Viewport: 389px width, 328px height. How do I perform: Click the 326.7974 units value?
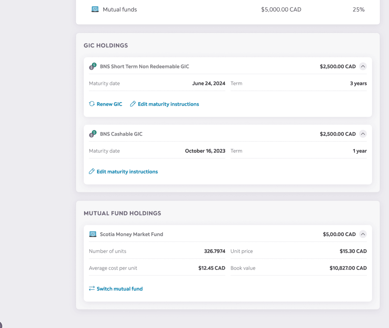click(x=215, y=251)
